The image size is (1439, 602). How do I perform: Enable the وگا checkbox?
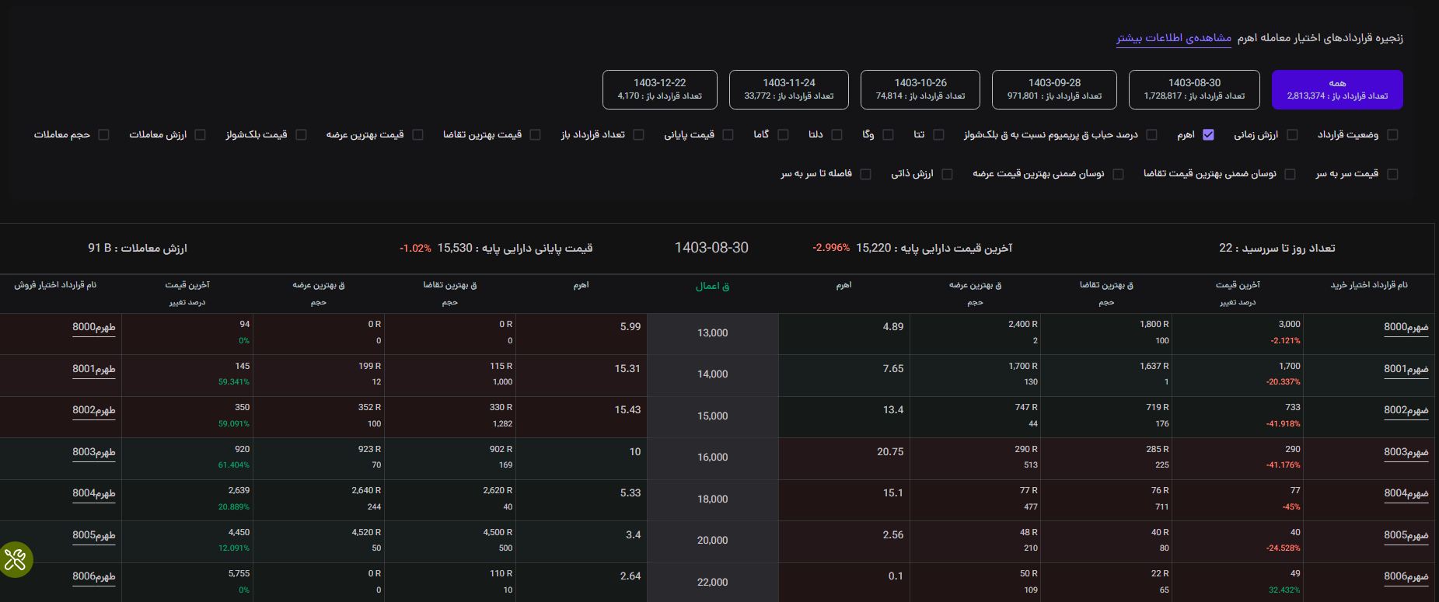[x=888, y=134]
